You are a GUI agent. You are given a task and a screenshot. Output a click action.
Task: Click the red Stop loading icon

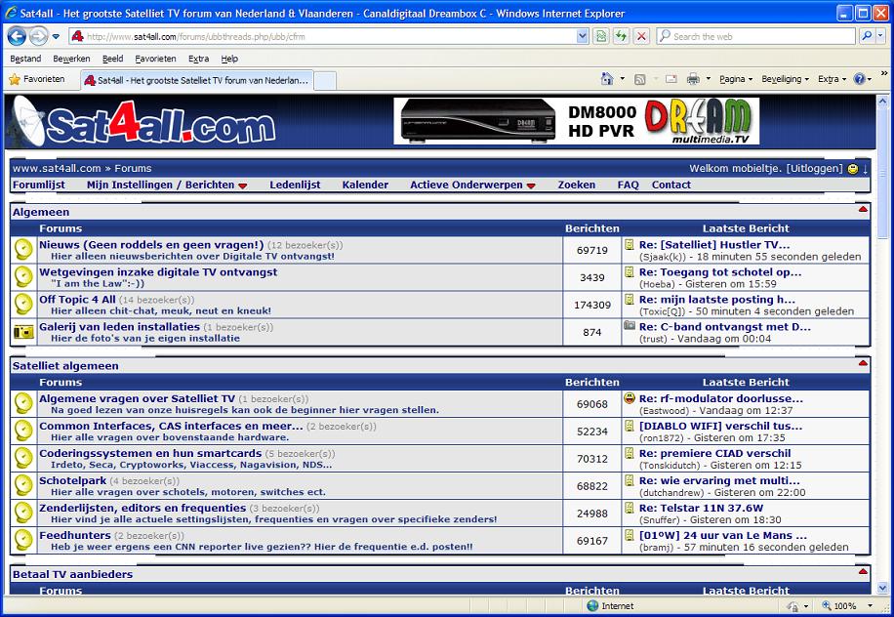[x=641, y=36]
